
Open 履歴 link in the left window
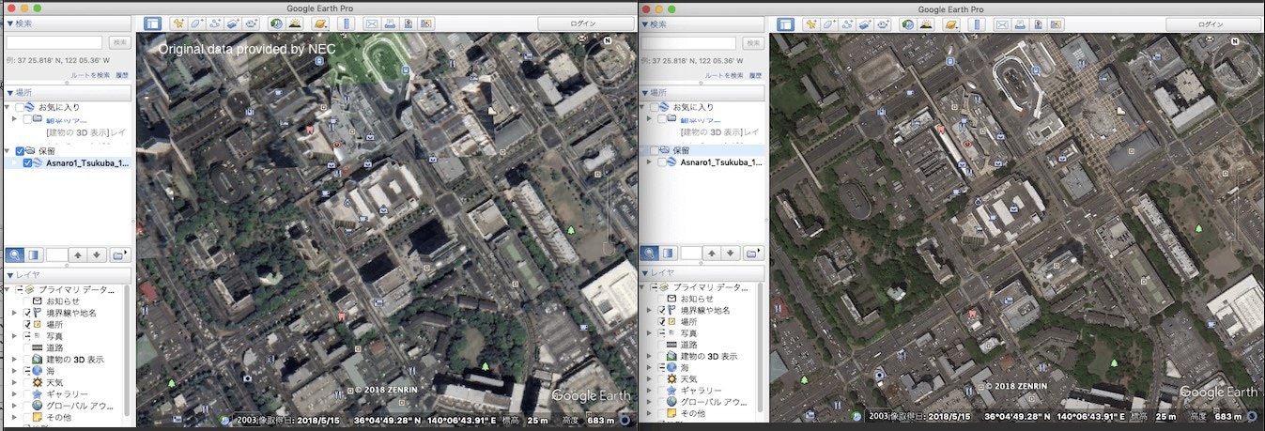pos(122,75)
